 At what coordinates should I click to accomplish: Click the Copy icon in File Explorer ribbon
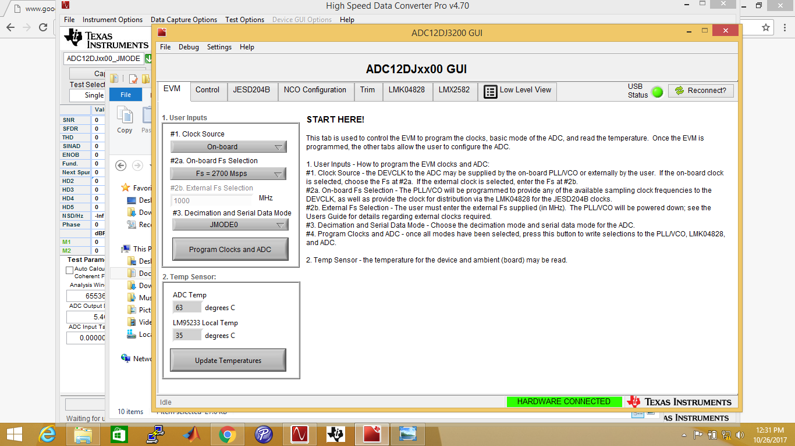[125, 115]
